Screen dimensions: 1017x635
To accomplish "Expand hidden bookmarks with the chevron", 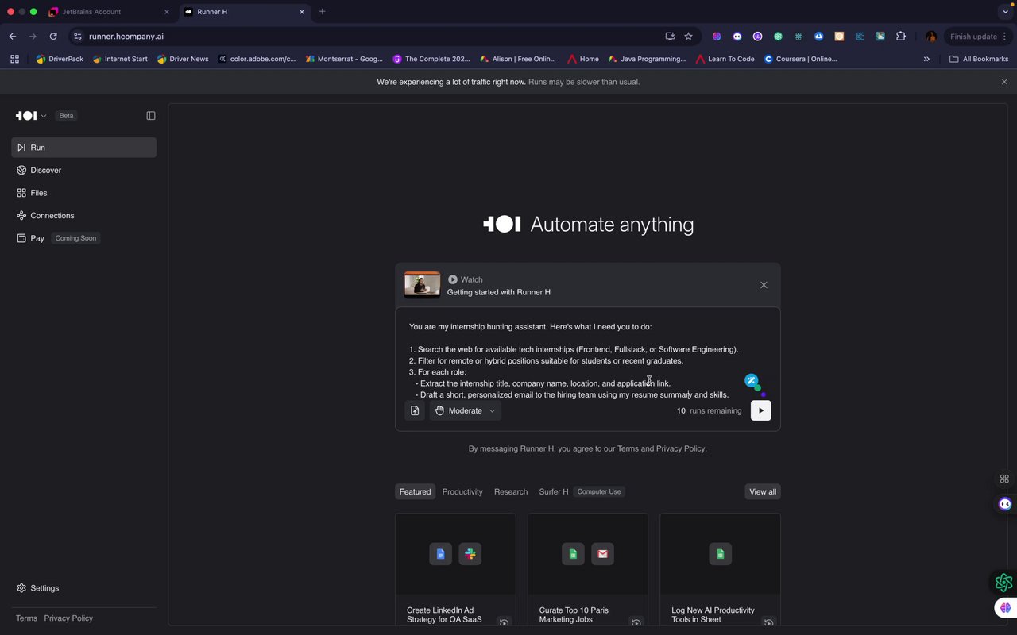I will (x=926, y=59).
